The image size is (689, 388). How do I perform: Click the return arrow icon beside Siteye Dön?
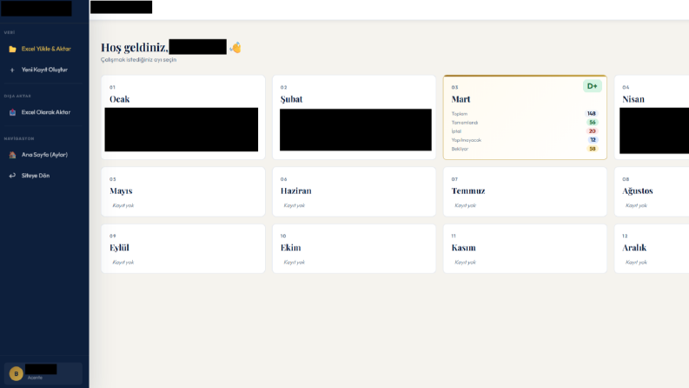tap(12, 176)
